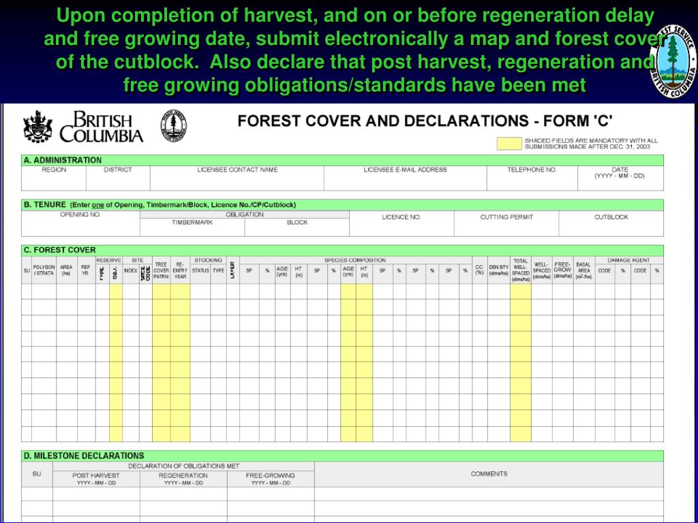Viewport: 698px width, 523px height.
Task: Click the DATE (YYYY - MM - DD) field
Action: [620, 178]
